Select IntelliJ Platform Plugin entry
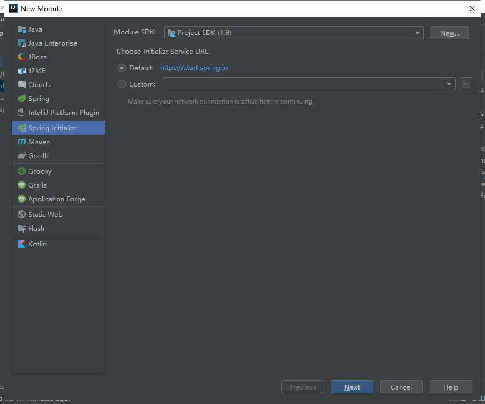 coord(58,112)
